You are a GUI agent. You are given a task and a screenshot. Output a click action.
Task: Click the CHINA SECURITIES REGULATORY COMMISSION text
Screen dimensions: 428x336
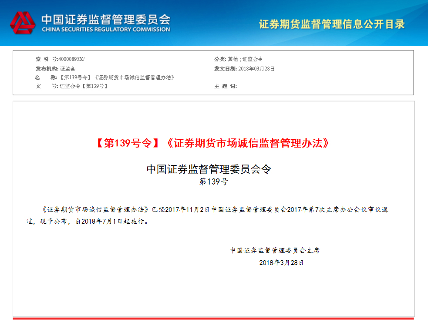(105, 30)
